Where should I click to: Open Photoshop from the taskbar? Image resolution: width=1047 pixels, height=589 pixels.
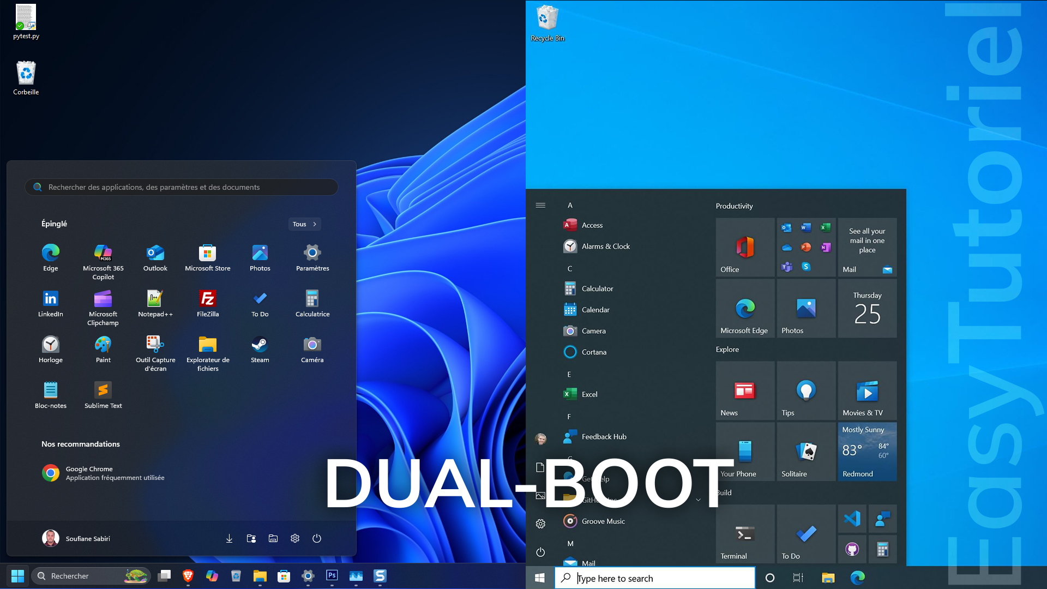332,575
